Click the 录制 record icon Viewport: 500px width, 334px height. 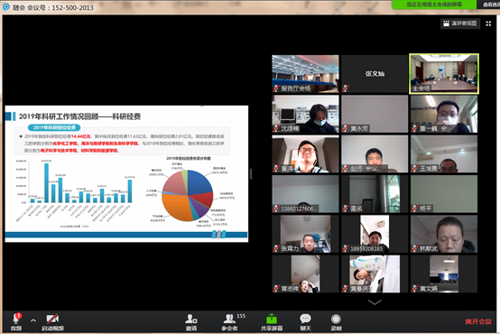coord(336,319)
